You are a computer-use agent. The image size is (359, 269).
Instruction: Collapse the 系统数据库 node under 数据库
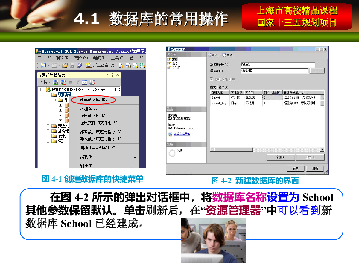(54, 100)
